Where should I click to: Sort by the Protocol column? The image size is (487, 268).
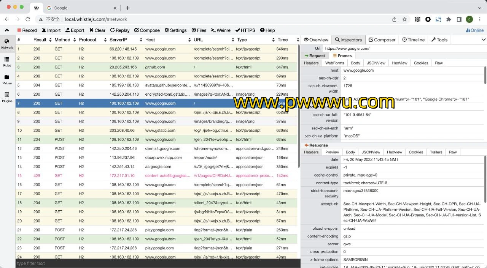click(x=92, y=40)
